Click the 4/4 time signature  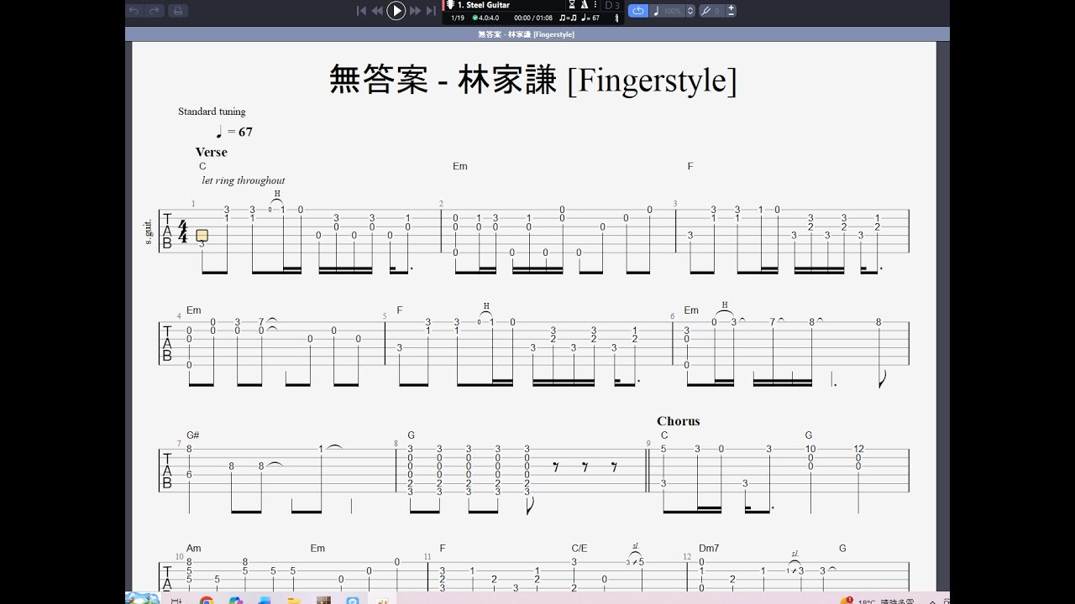coord(183,231)
